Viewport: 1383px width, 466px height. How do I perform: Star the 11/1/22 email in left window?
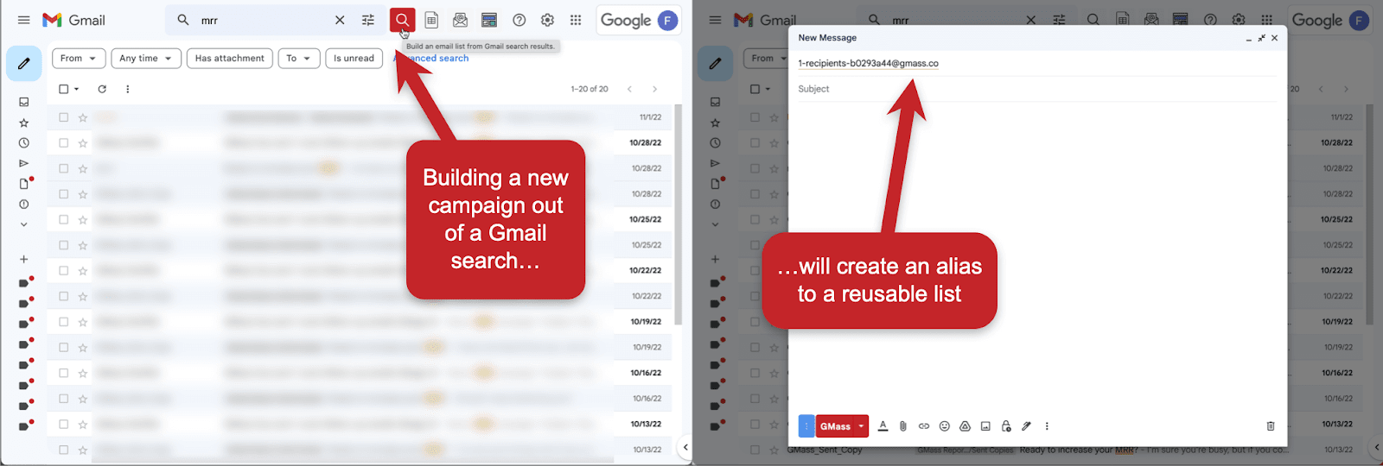tap(83, 117)
